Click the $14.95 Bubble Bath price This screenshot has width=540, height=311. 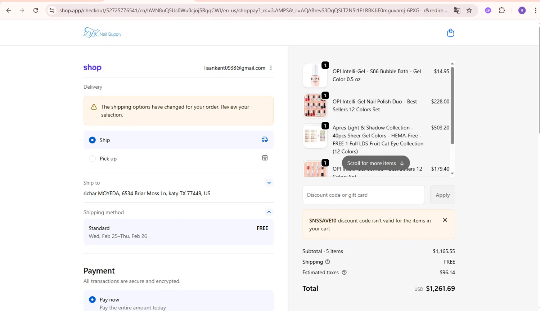[442, 71]
